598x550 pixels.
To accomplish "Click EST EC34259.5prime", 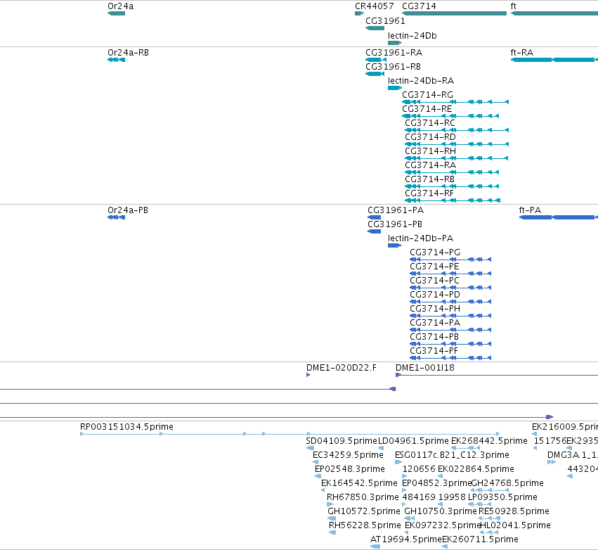I will tap(316, 462).
